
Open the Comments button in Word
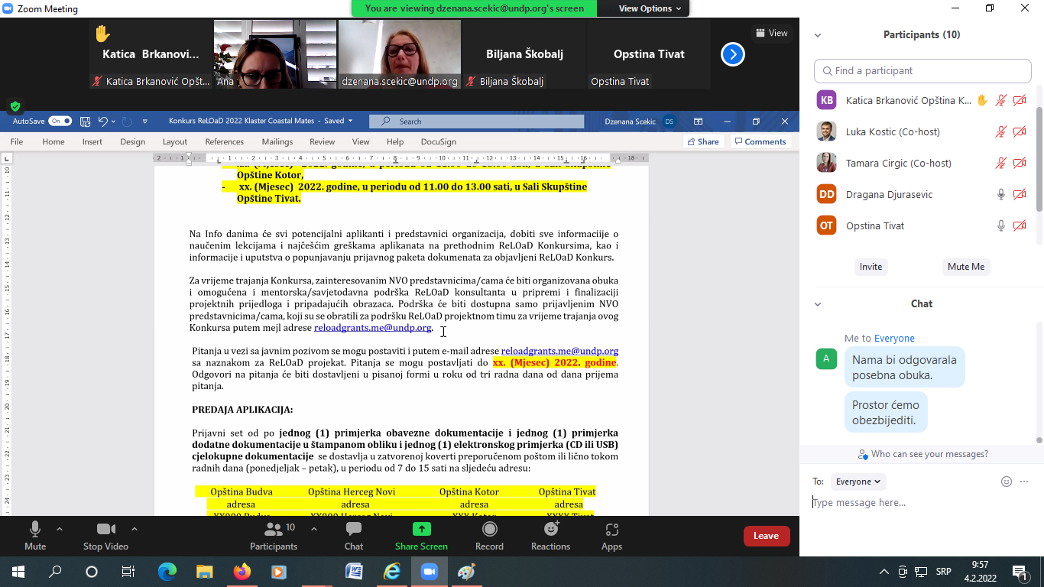coord(760,141)
